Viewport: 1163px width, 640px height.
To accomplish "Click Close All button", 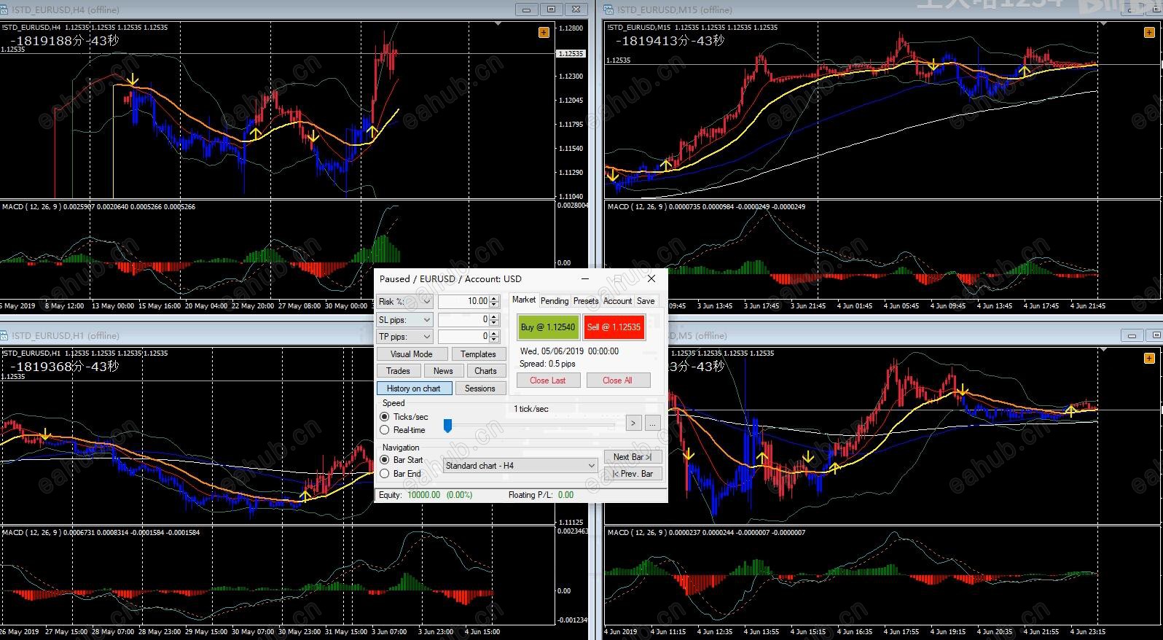I will tap(617, 381).
